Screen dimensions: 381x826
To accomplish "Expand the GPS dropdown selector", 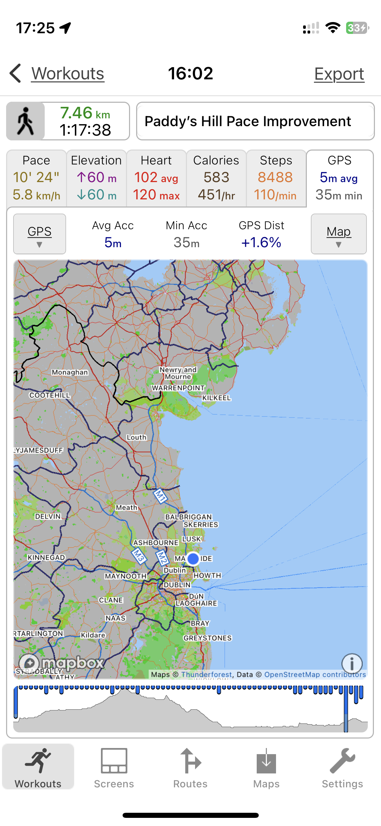I will 40,234.
